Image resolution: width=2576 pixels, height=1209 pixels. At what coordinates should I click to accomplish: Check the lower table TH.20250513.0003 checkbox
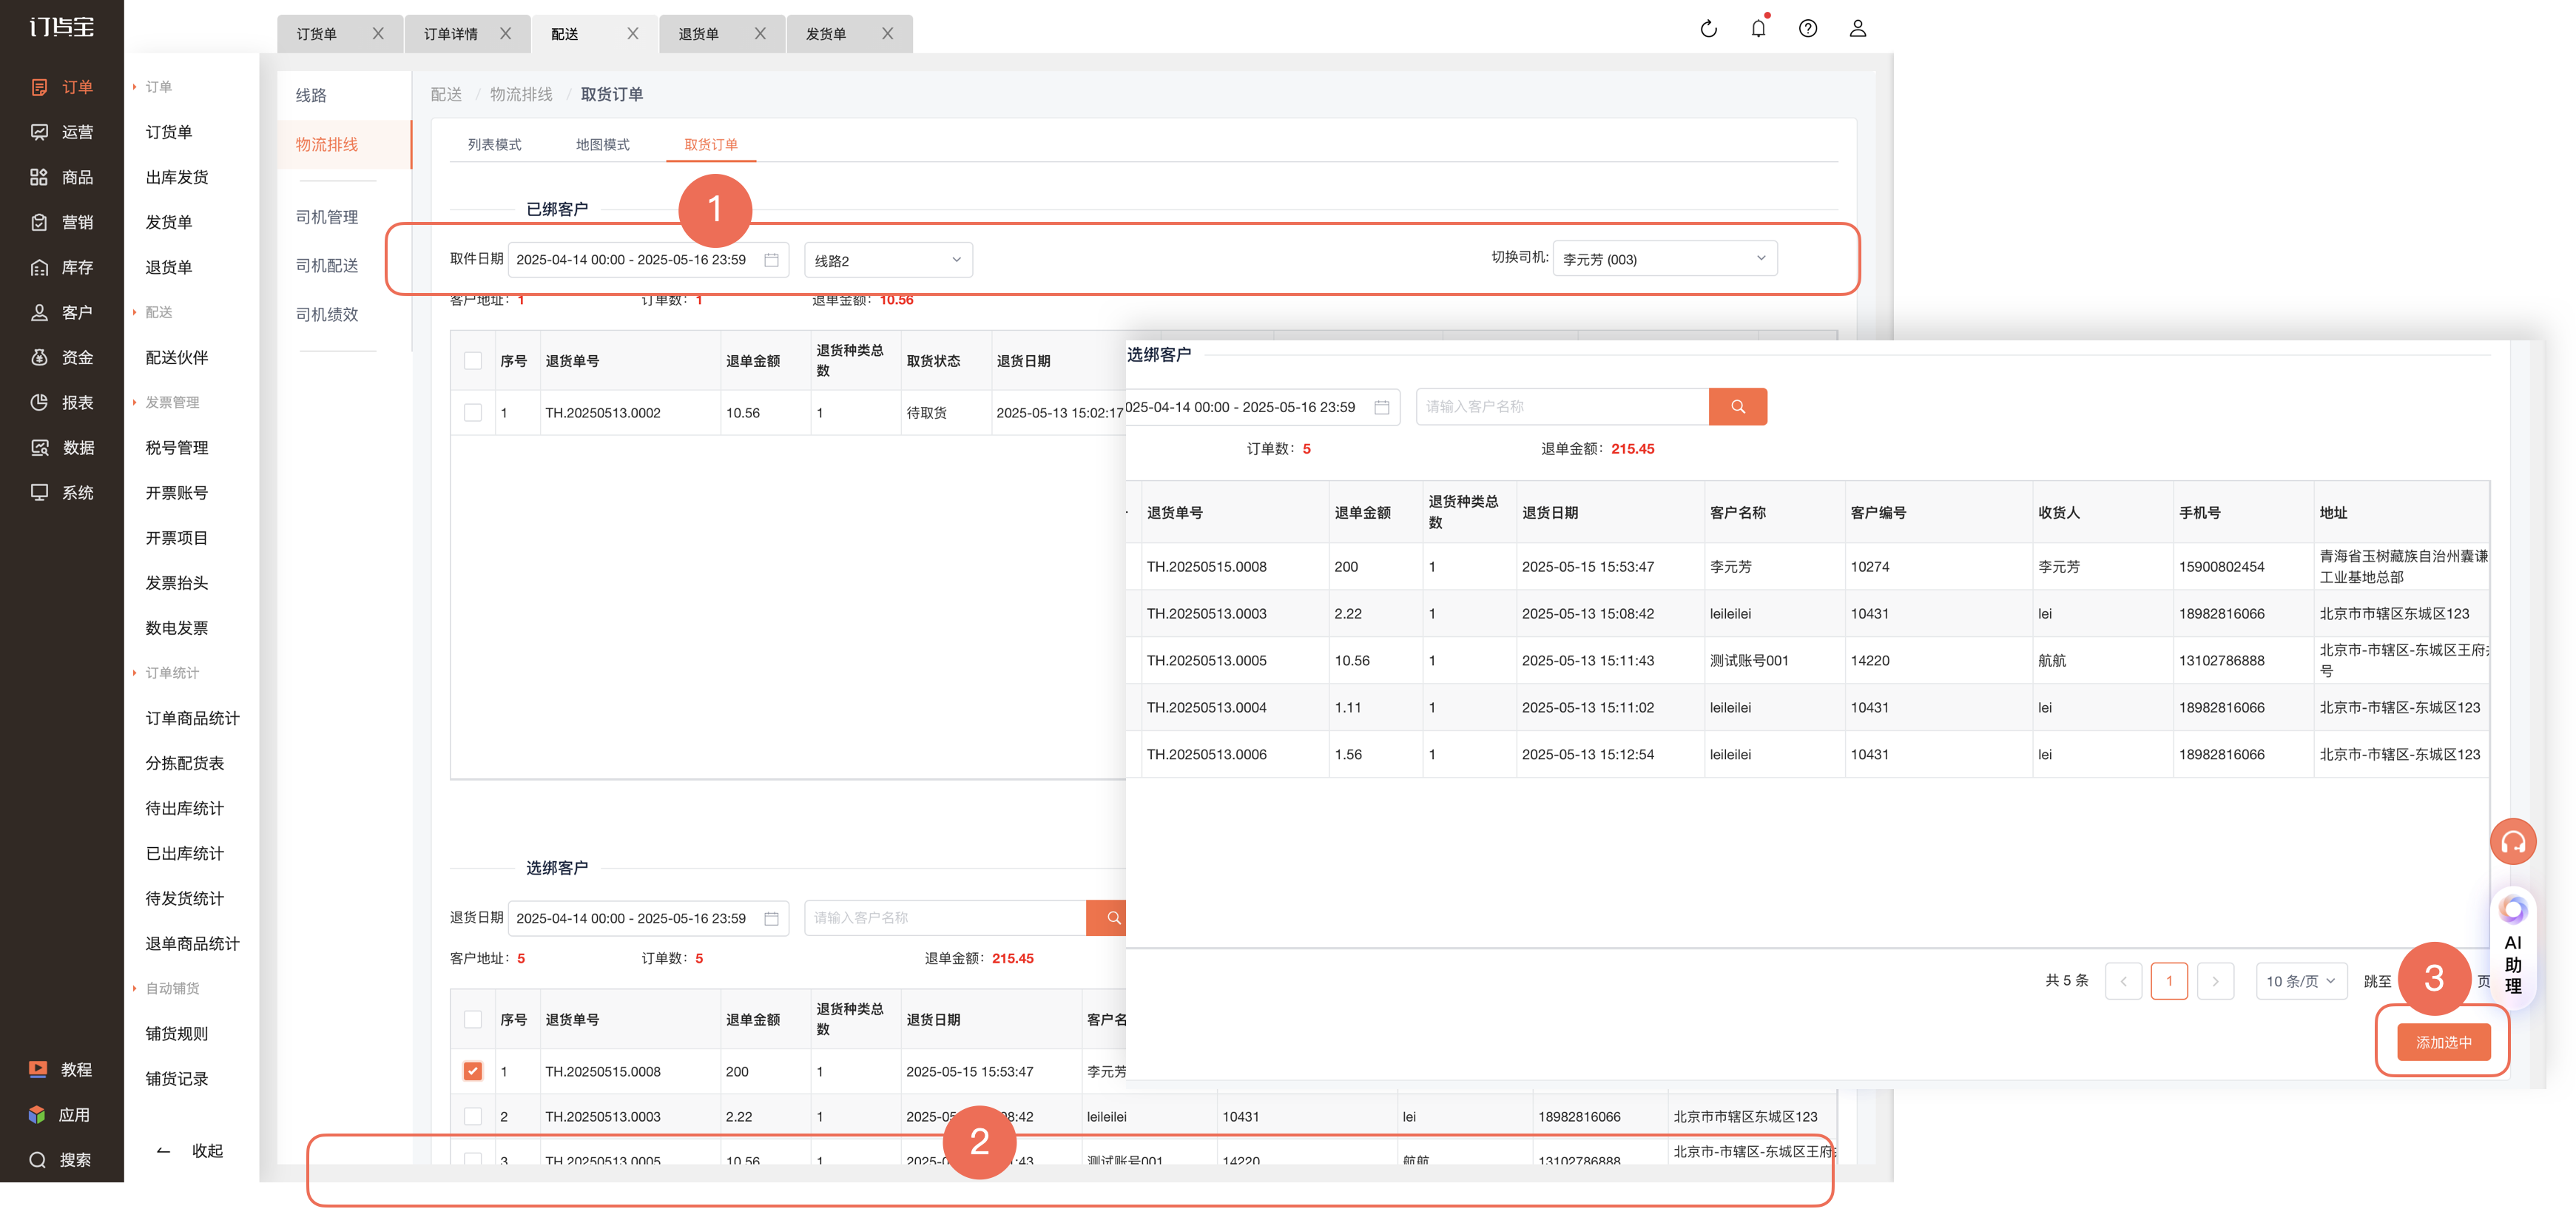click(x=473, y=1116)
